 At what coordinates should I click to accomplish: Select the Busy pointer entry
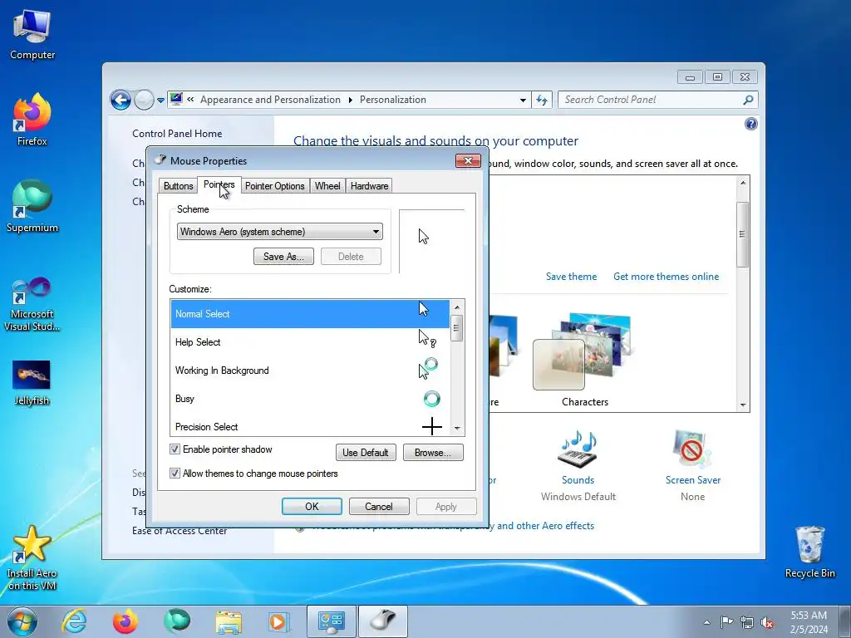(x=310, y=398)
